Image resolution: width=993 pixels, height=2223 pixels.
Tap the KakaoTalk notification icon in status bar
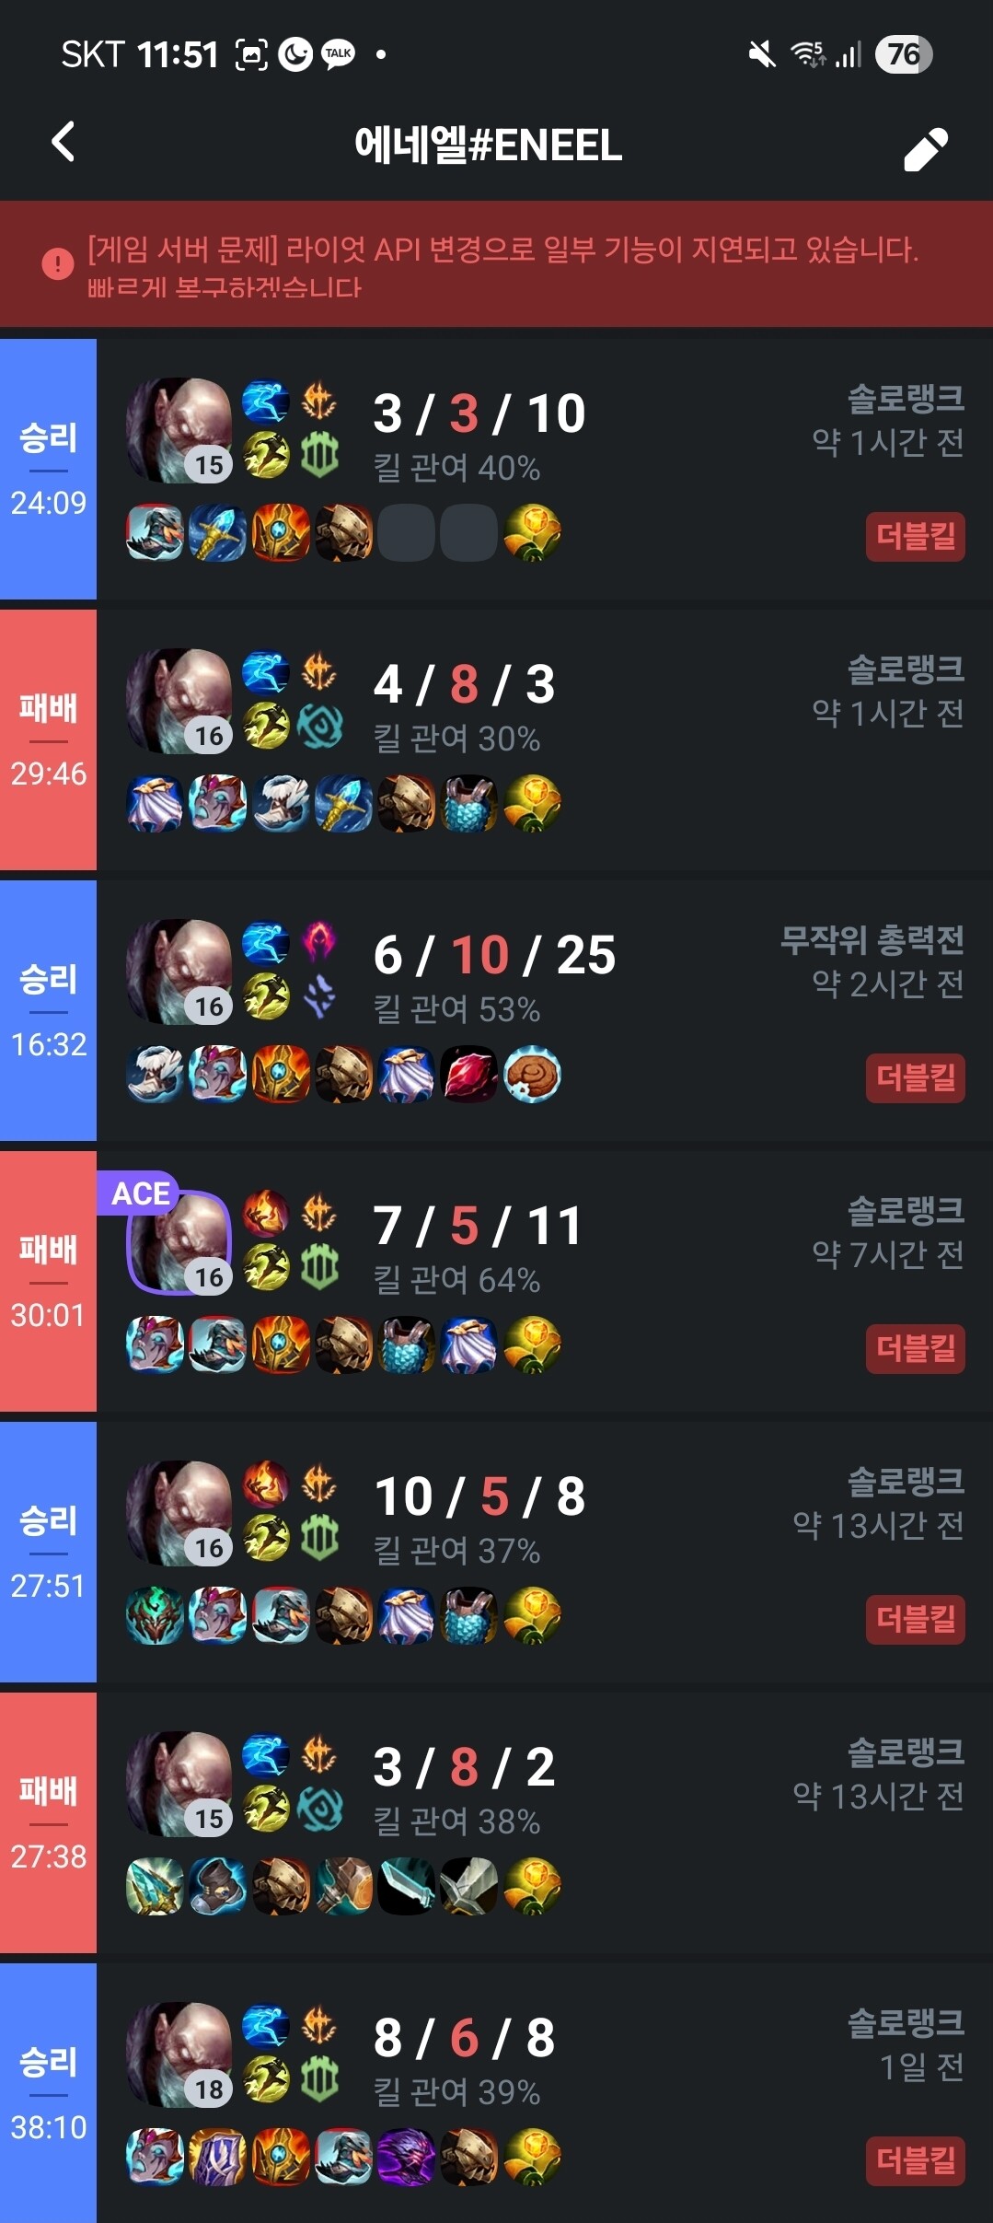tap(338, 55)
